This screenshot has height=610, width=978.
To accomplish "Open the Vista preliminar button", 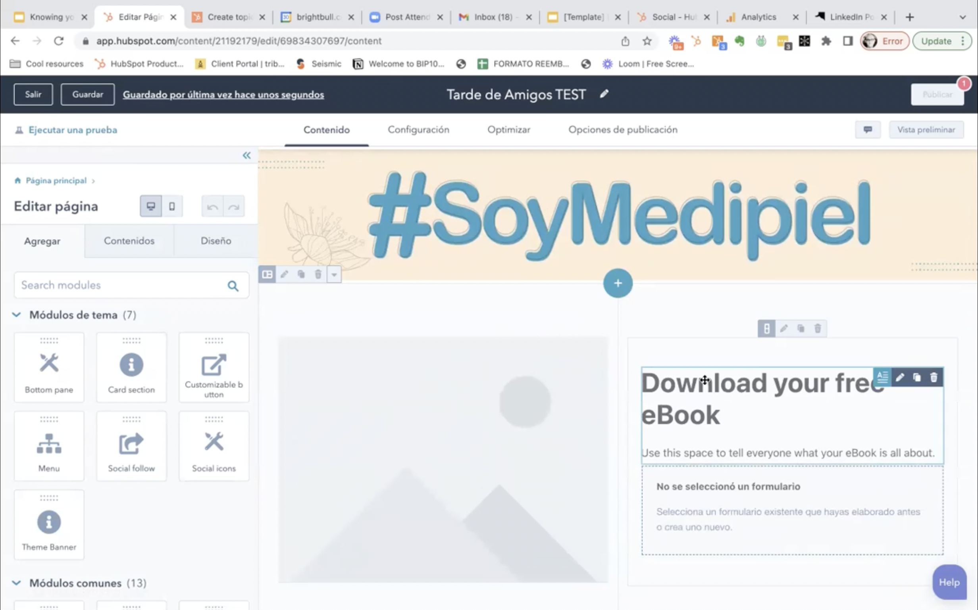I will 926,130.
